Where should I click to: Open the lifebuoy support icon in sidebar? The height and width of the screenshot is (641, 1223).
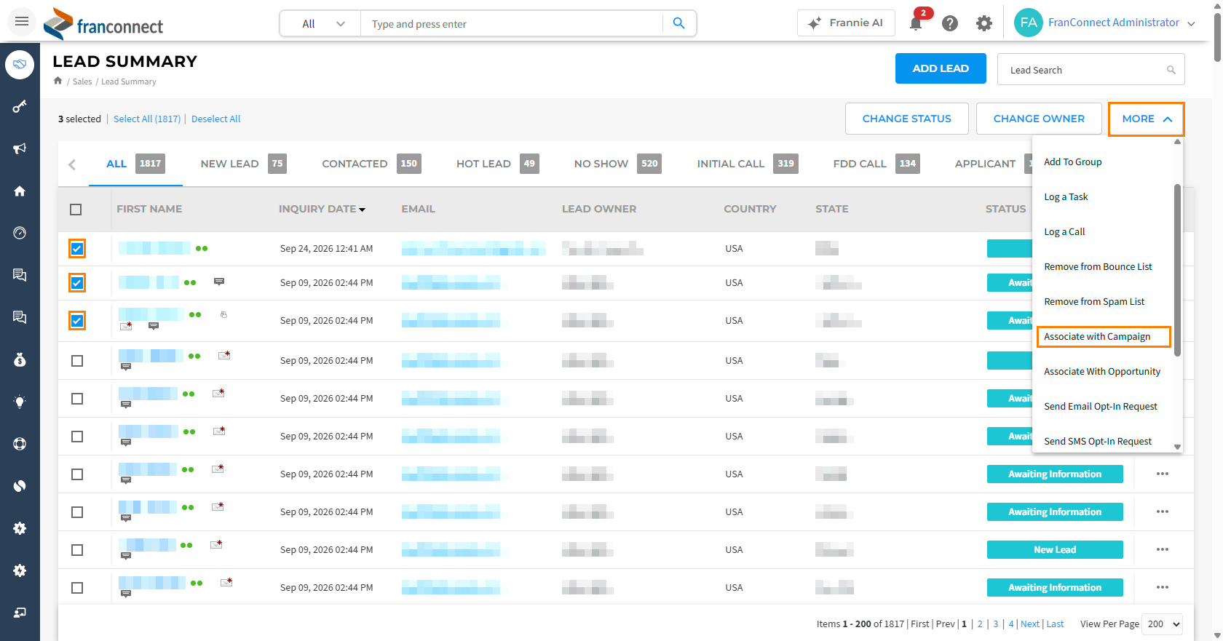coord(20,444)
